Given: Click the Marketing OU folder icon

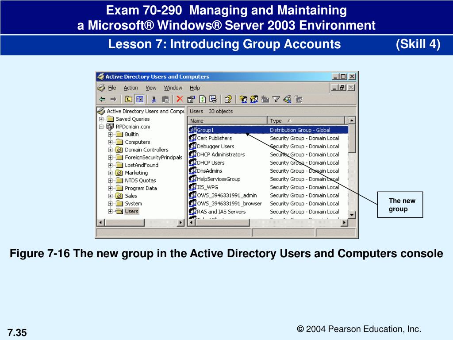Looking at the screenshot, I should (119, 173).
